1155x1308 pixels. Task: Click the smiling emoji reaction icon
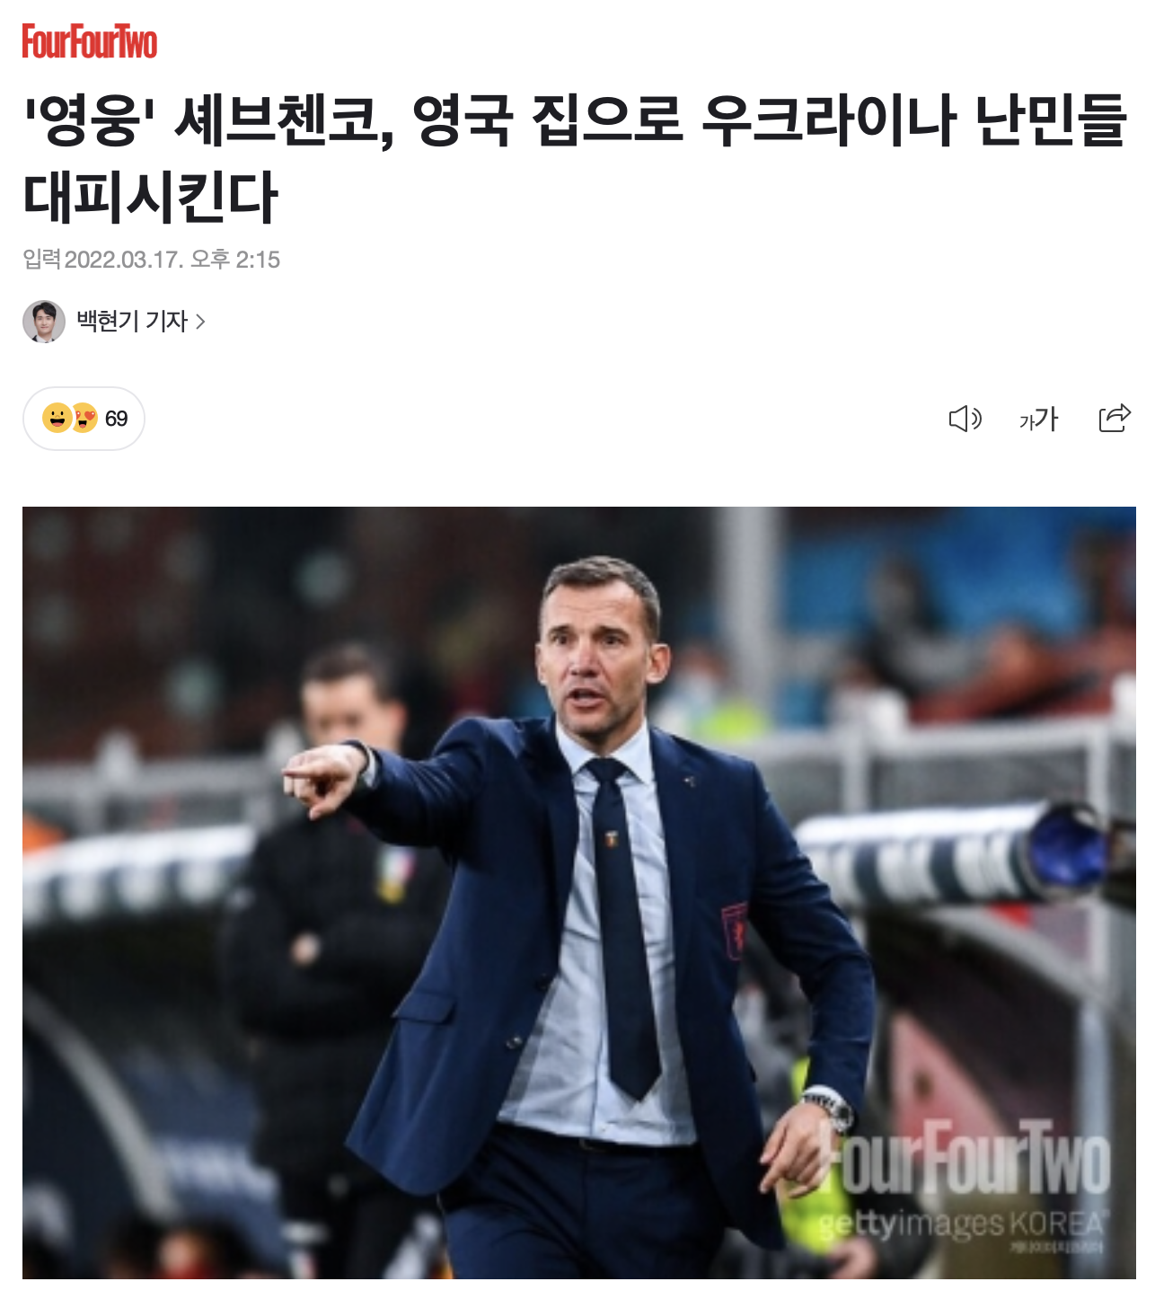[x=57, y=418]
